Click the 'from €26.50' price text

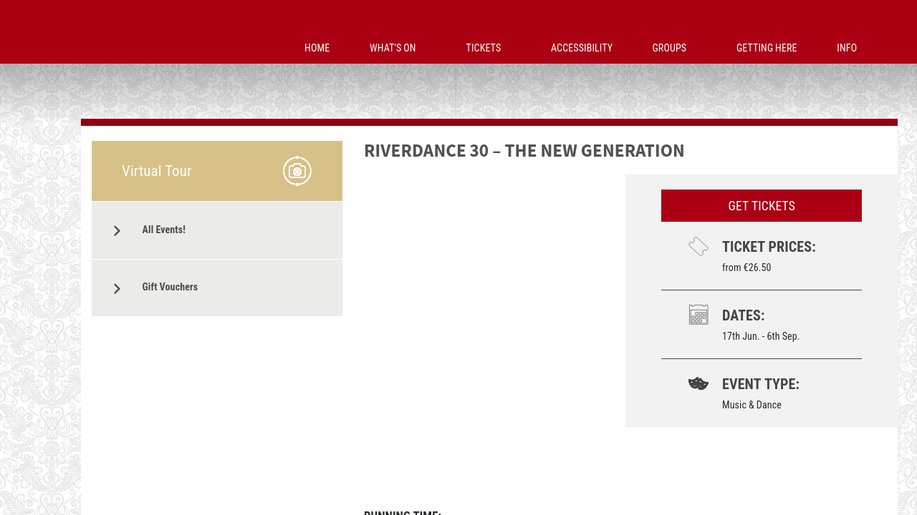[x=746, y=268]
